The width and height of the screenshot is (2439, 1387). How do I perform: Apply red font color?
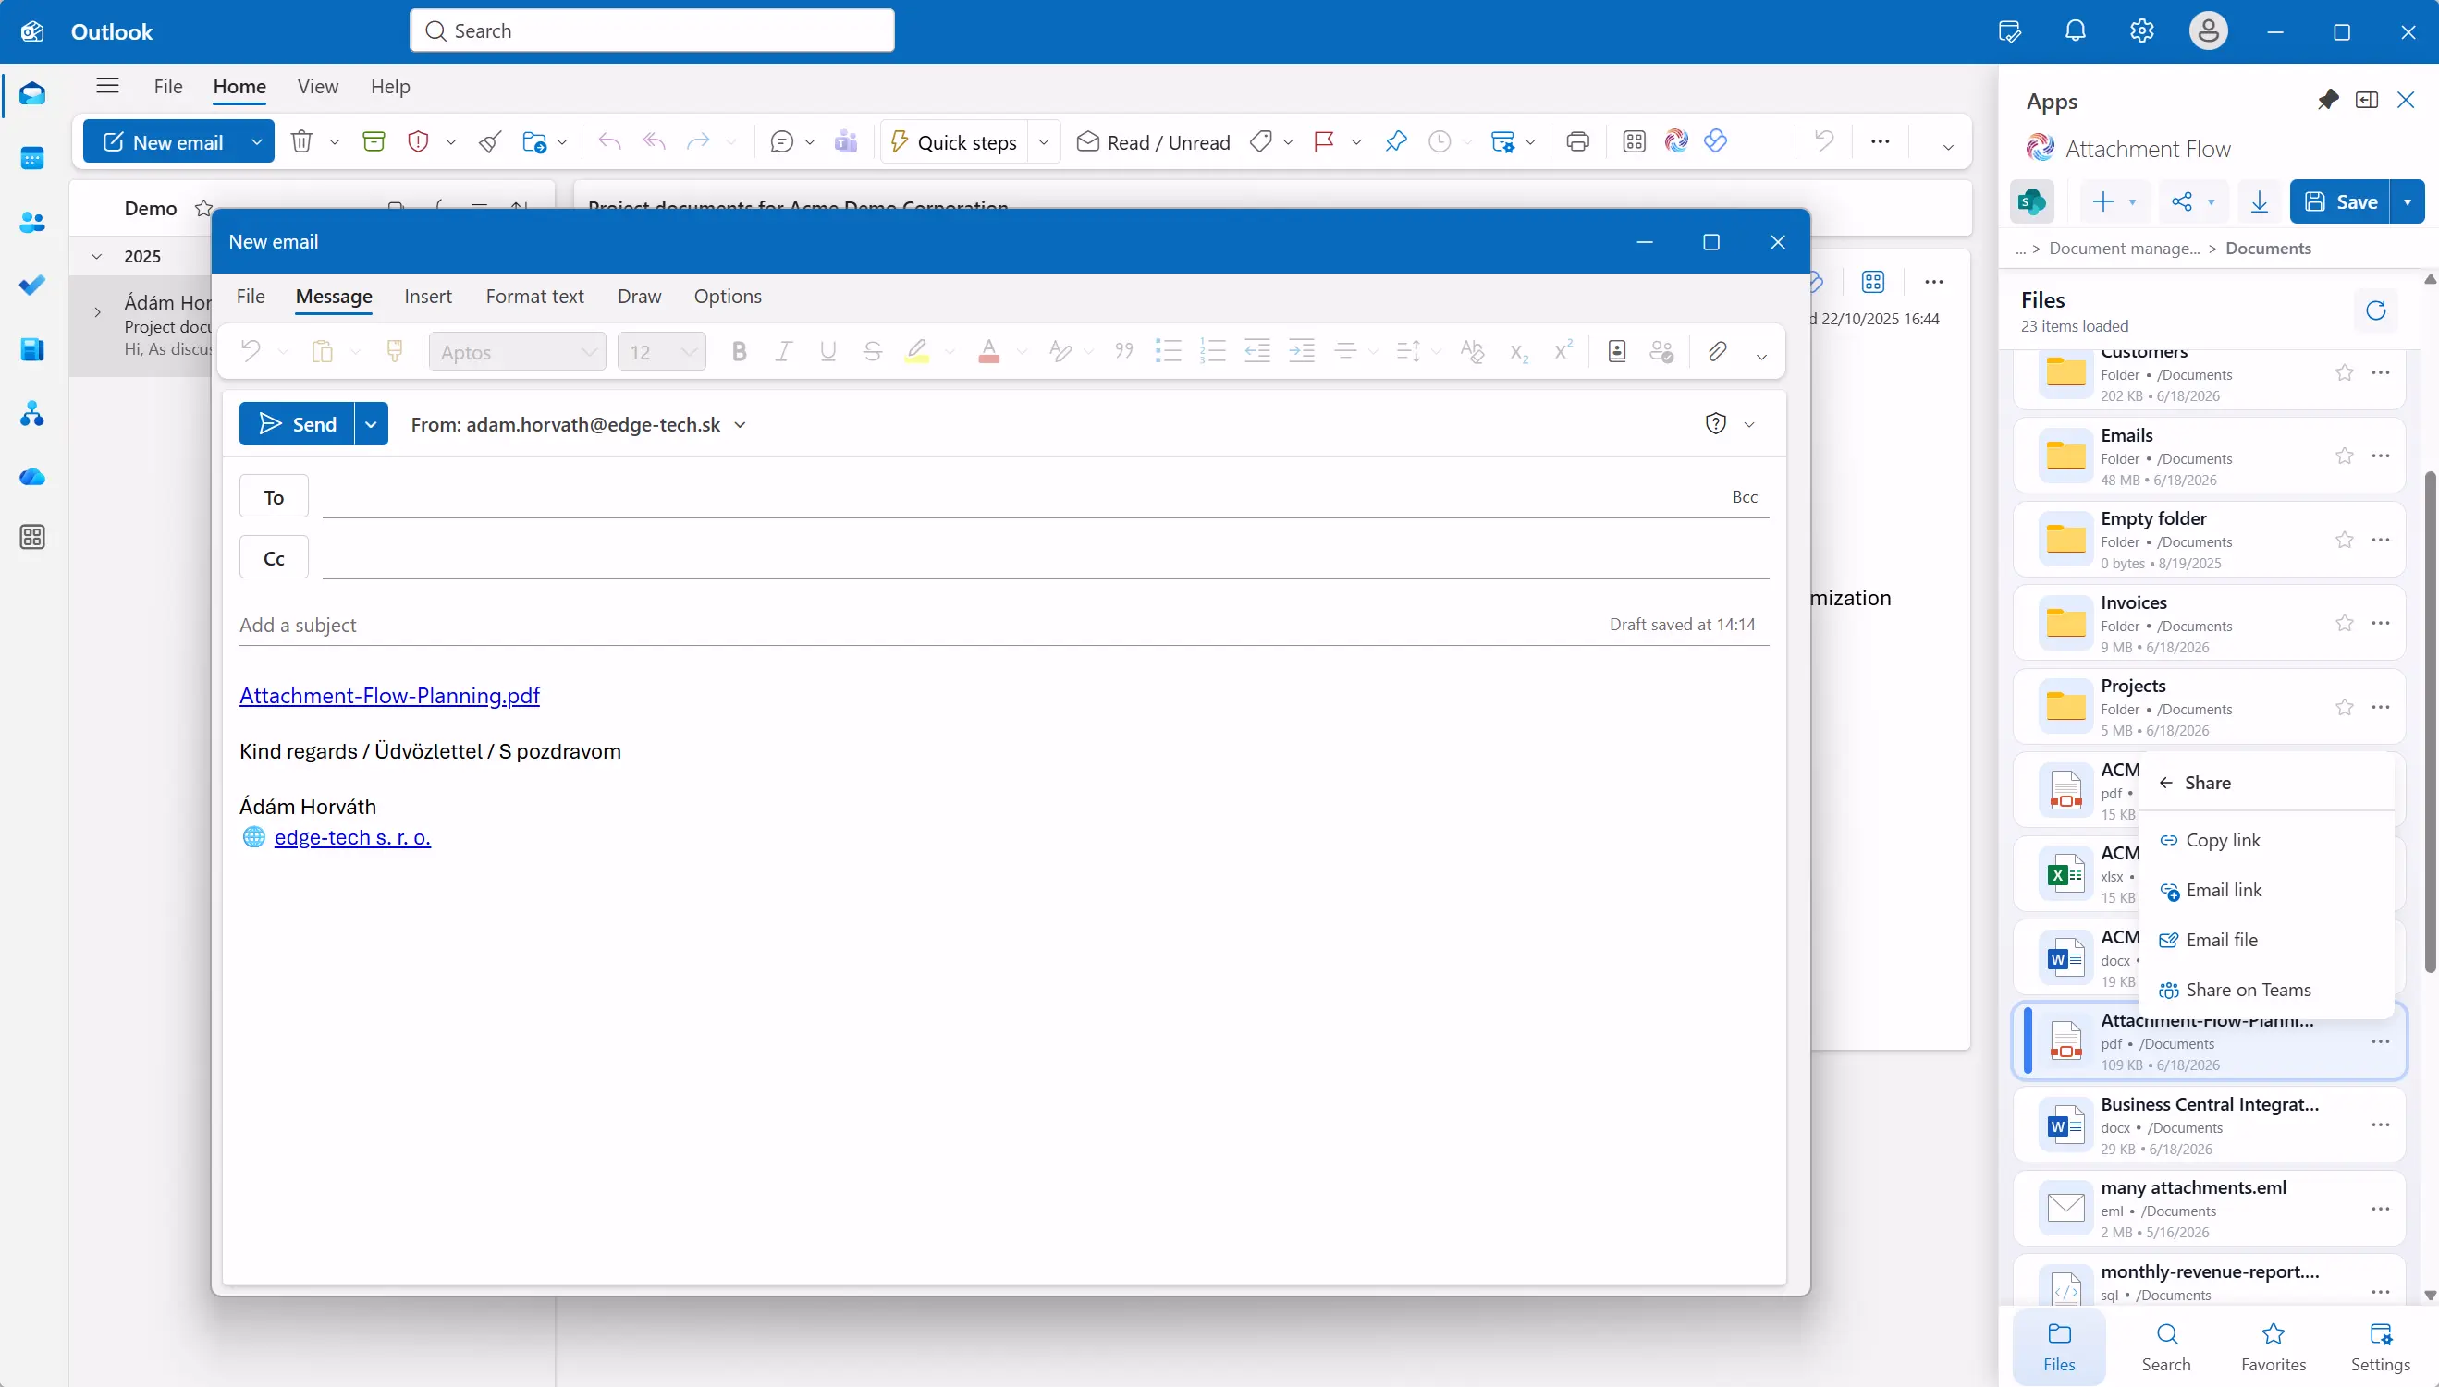[x=989, y=351]
